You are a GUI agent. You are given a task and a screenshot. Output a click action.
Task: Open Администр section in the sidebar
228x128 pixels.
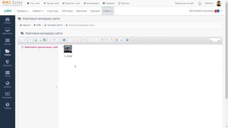7,31
